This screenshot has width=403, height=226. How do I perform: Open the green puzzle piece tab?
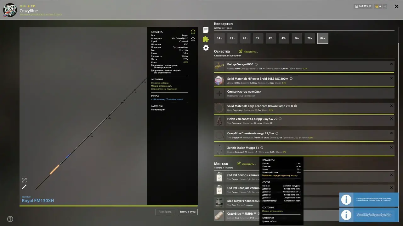206,39
